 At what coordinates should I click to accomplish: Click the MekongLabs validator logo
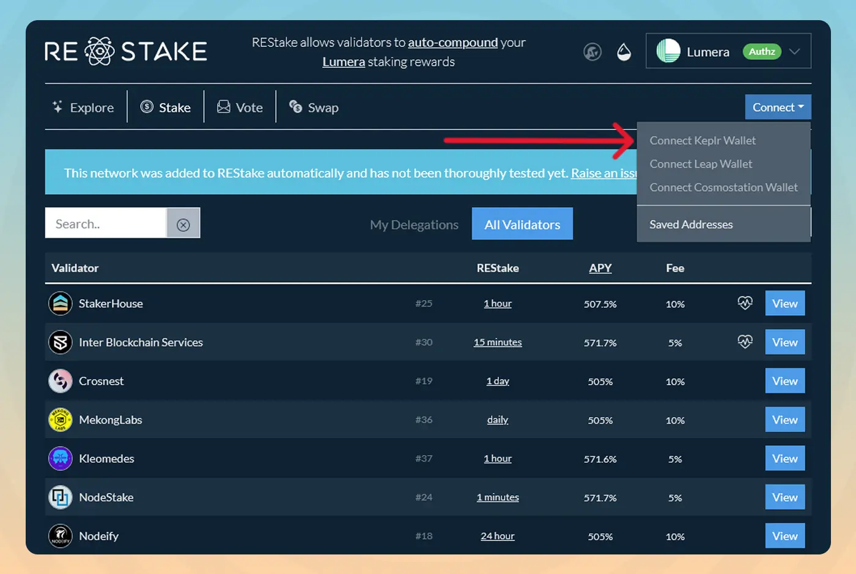click(60, 420)
